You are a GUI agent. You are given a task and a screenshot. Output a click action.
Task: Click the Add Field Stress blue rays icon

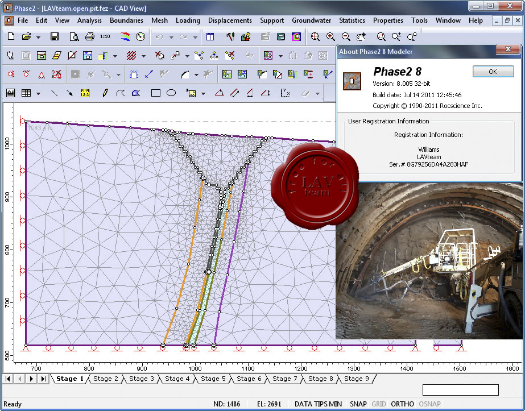(134, 74)
